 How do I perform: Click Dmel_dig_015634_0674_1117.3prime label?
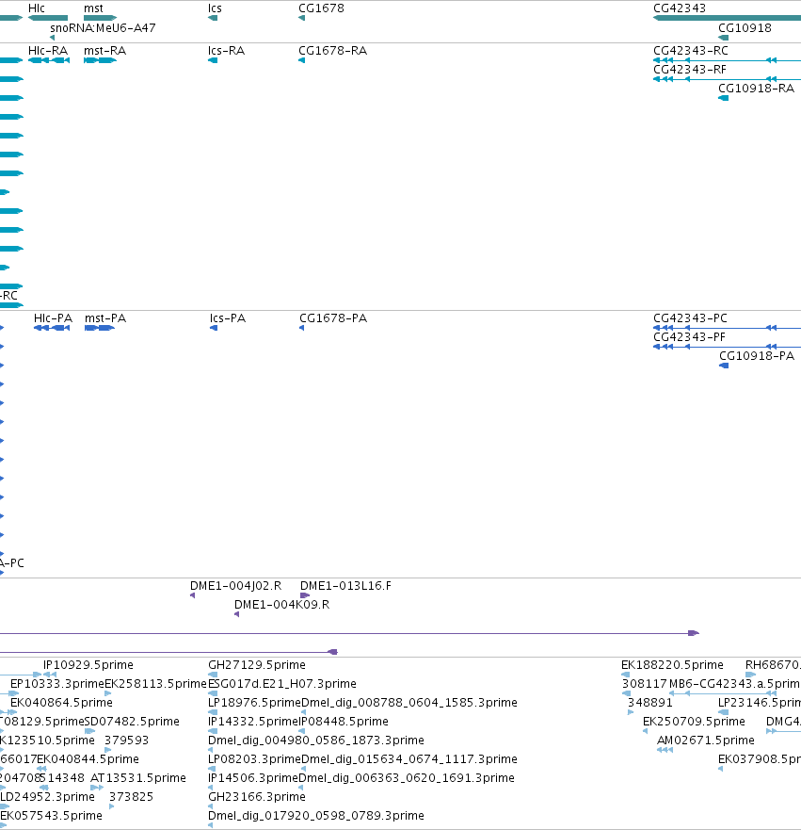tap(409, 759)
